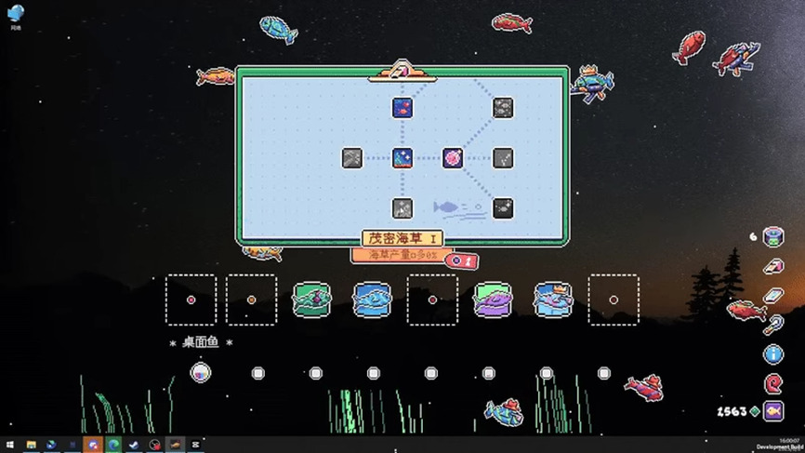Screen dimensions: 805x453
Task: Select the magnifying glass tool in sidebar
Action: (x=772, y=325)
